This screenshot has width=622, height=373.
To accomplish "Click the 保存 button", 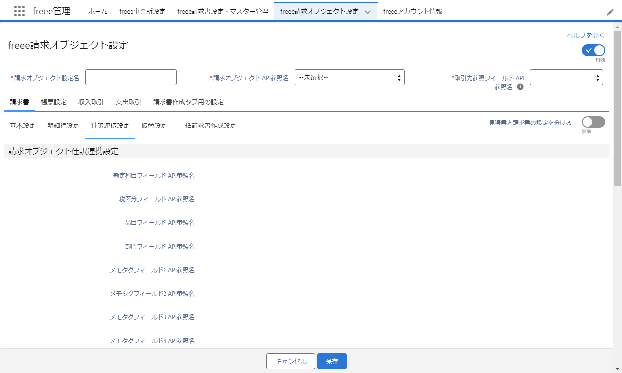I will [x=331, y=361].
